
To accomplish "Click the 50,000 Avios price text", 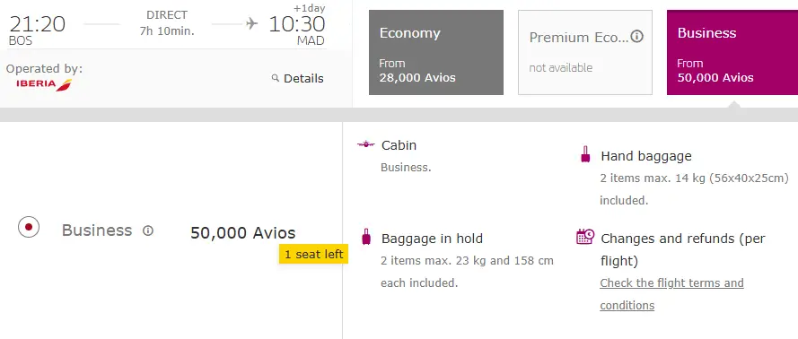I will [242, 233].
